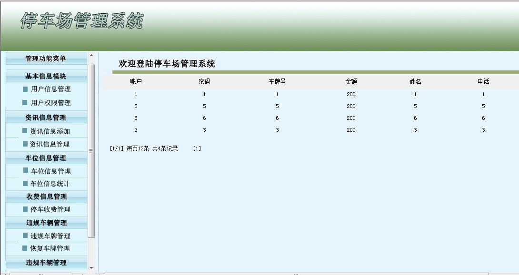The height and width of the screenshot is (275, 519).
Task: Expand the last 违规车辆管理 header at the bottom
Action: pyautogui.click(x=46, y=263)
